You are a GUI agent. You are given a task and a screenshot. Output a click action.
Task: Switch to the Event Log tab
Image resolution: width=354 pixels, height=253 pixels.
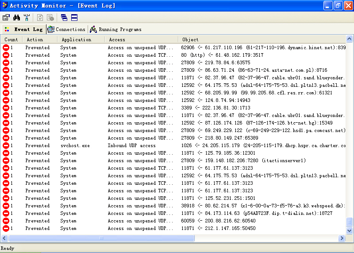click(23, 29)
